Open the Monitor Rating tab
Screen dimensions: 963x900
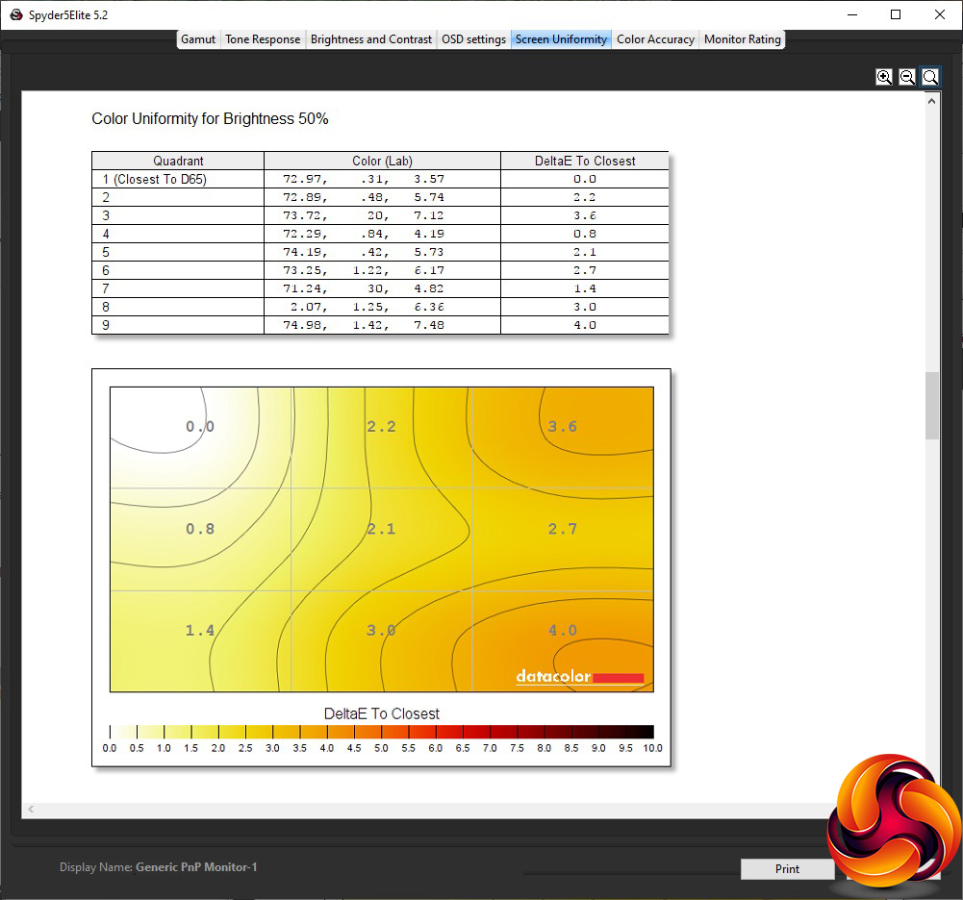point(743,39)
